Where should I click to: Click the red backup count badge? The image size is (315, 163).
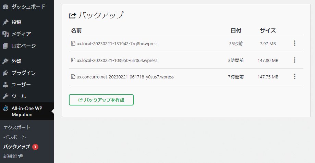click(x=35, y=147)
